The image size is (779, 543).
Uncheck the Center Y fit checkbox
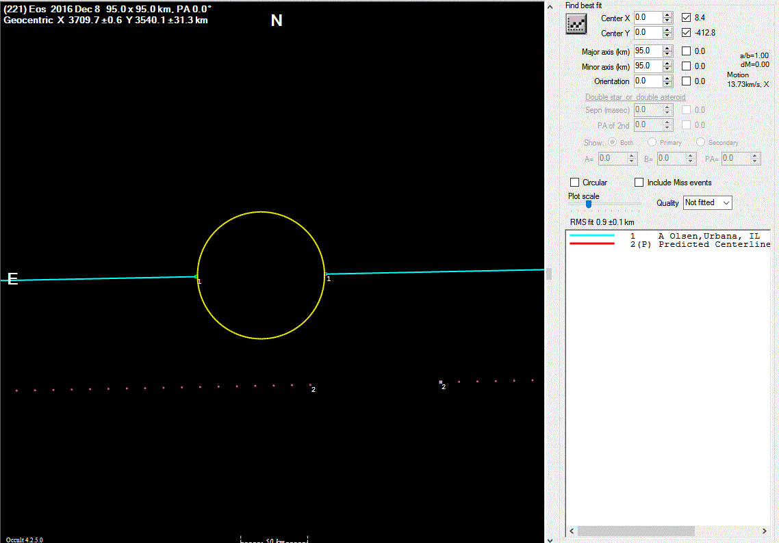point(686,32)
